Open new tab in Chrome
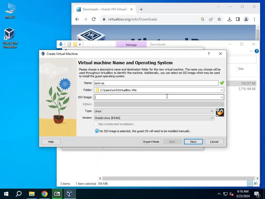The image size is (265, 199). (x=141, y=9)
